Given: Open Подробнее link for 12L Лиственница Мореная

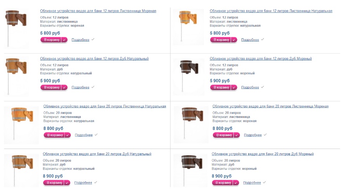Looking at the screenshot, I should 80,39.
